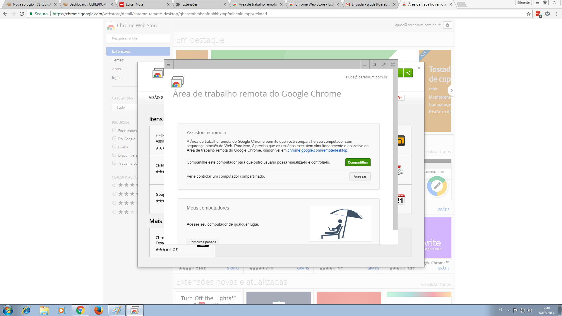Switch to the Editar Nota browser tab

coord(135,4)
